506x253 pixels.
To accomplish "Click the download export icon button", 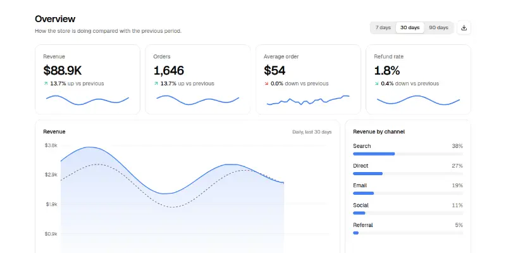I will pos(464,28).
